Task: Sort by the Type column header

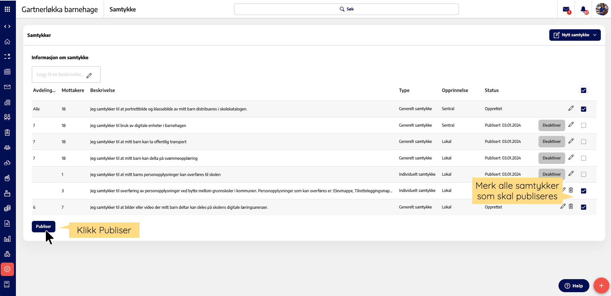Action: pos(404,90)
